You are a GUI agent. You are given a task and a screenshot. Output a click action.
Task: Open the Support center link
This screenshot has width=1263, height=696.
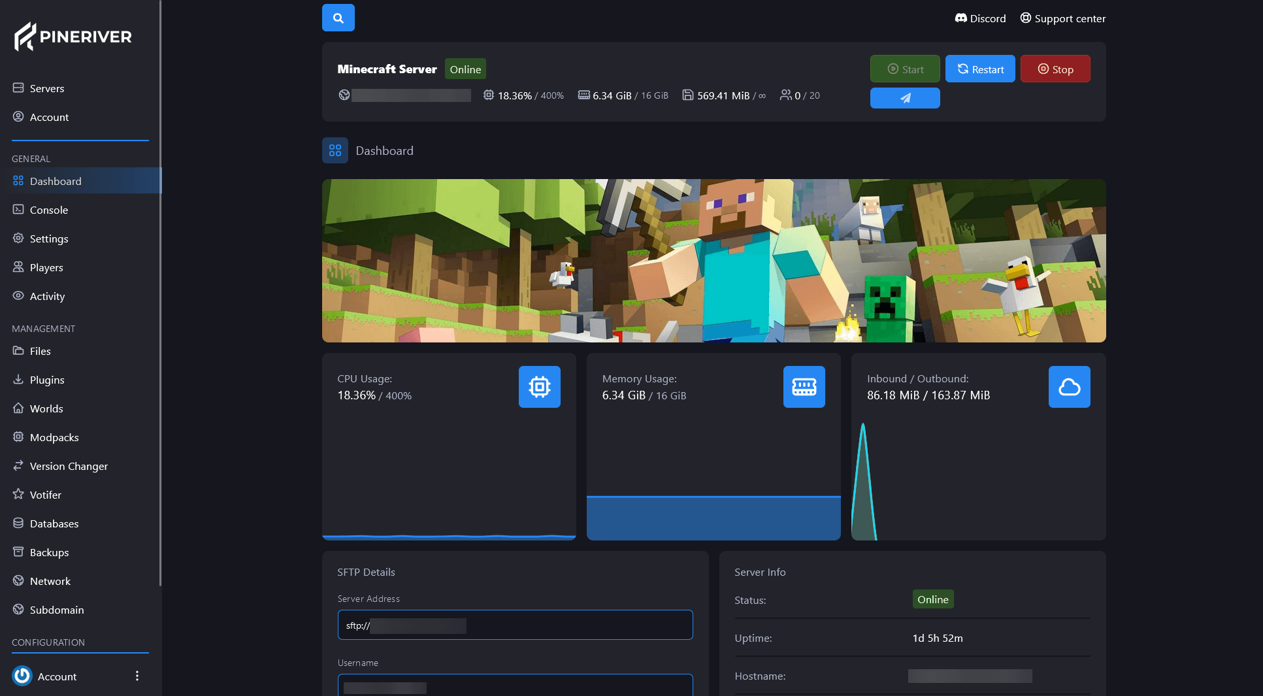(1063, 18)
